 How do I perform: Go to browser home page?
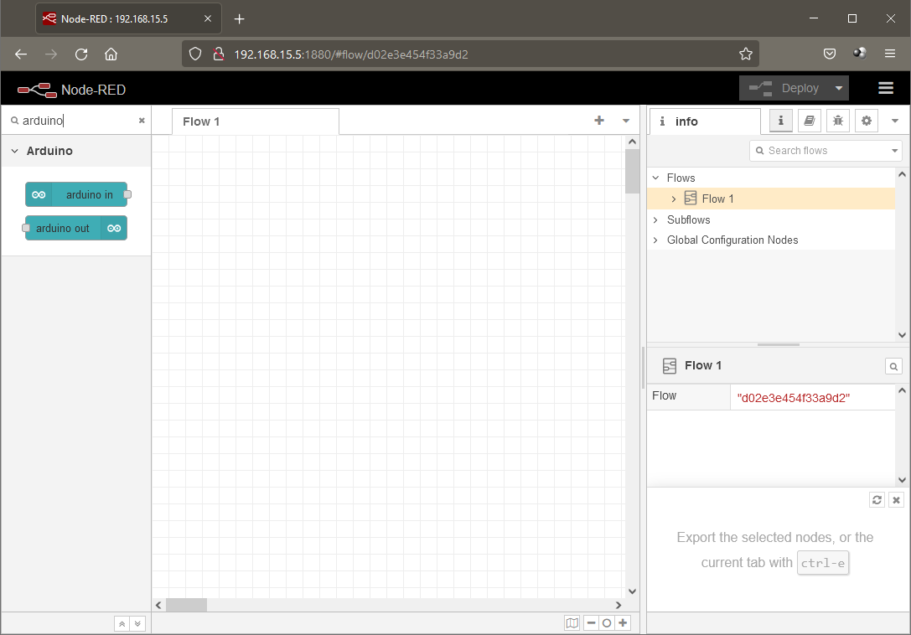[x=111, y=54]
